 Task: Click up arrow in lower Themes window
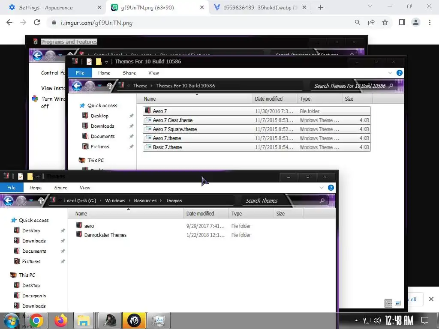(41, 200)
